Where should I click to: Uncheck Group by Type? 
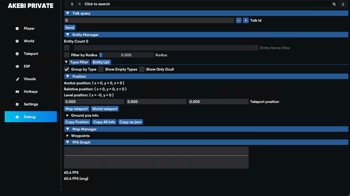pos(67,69)
